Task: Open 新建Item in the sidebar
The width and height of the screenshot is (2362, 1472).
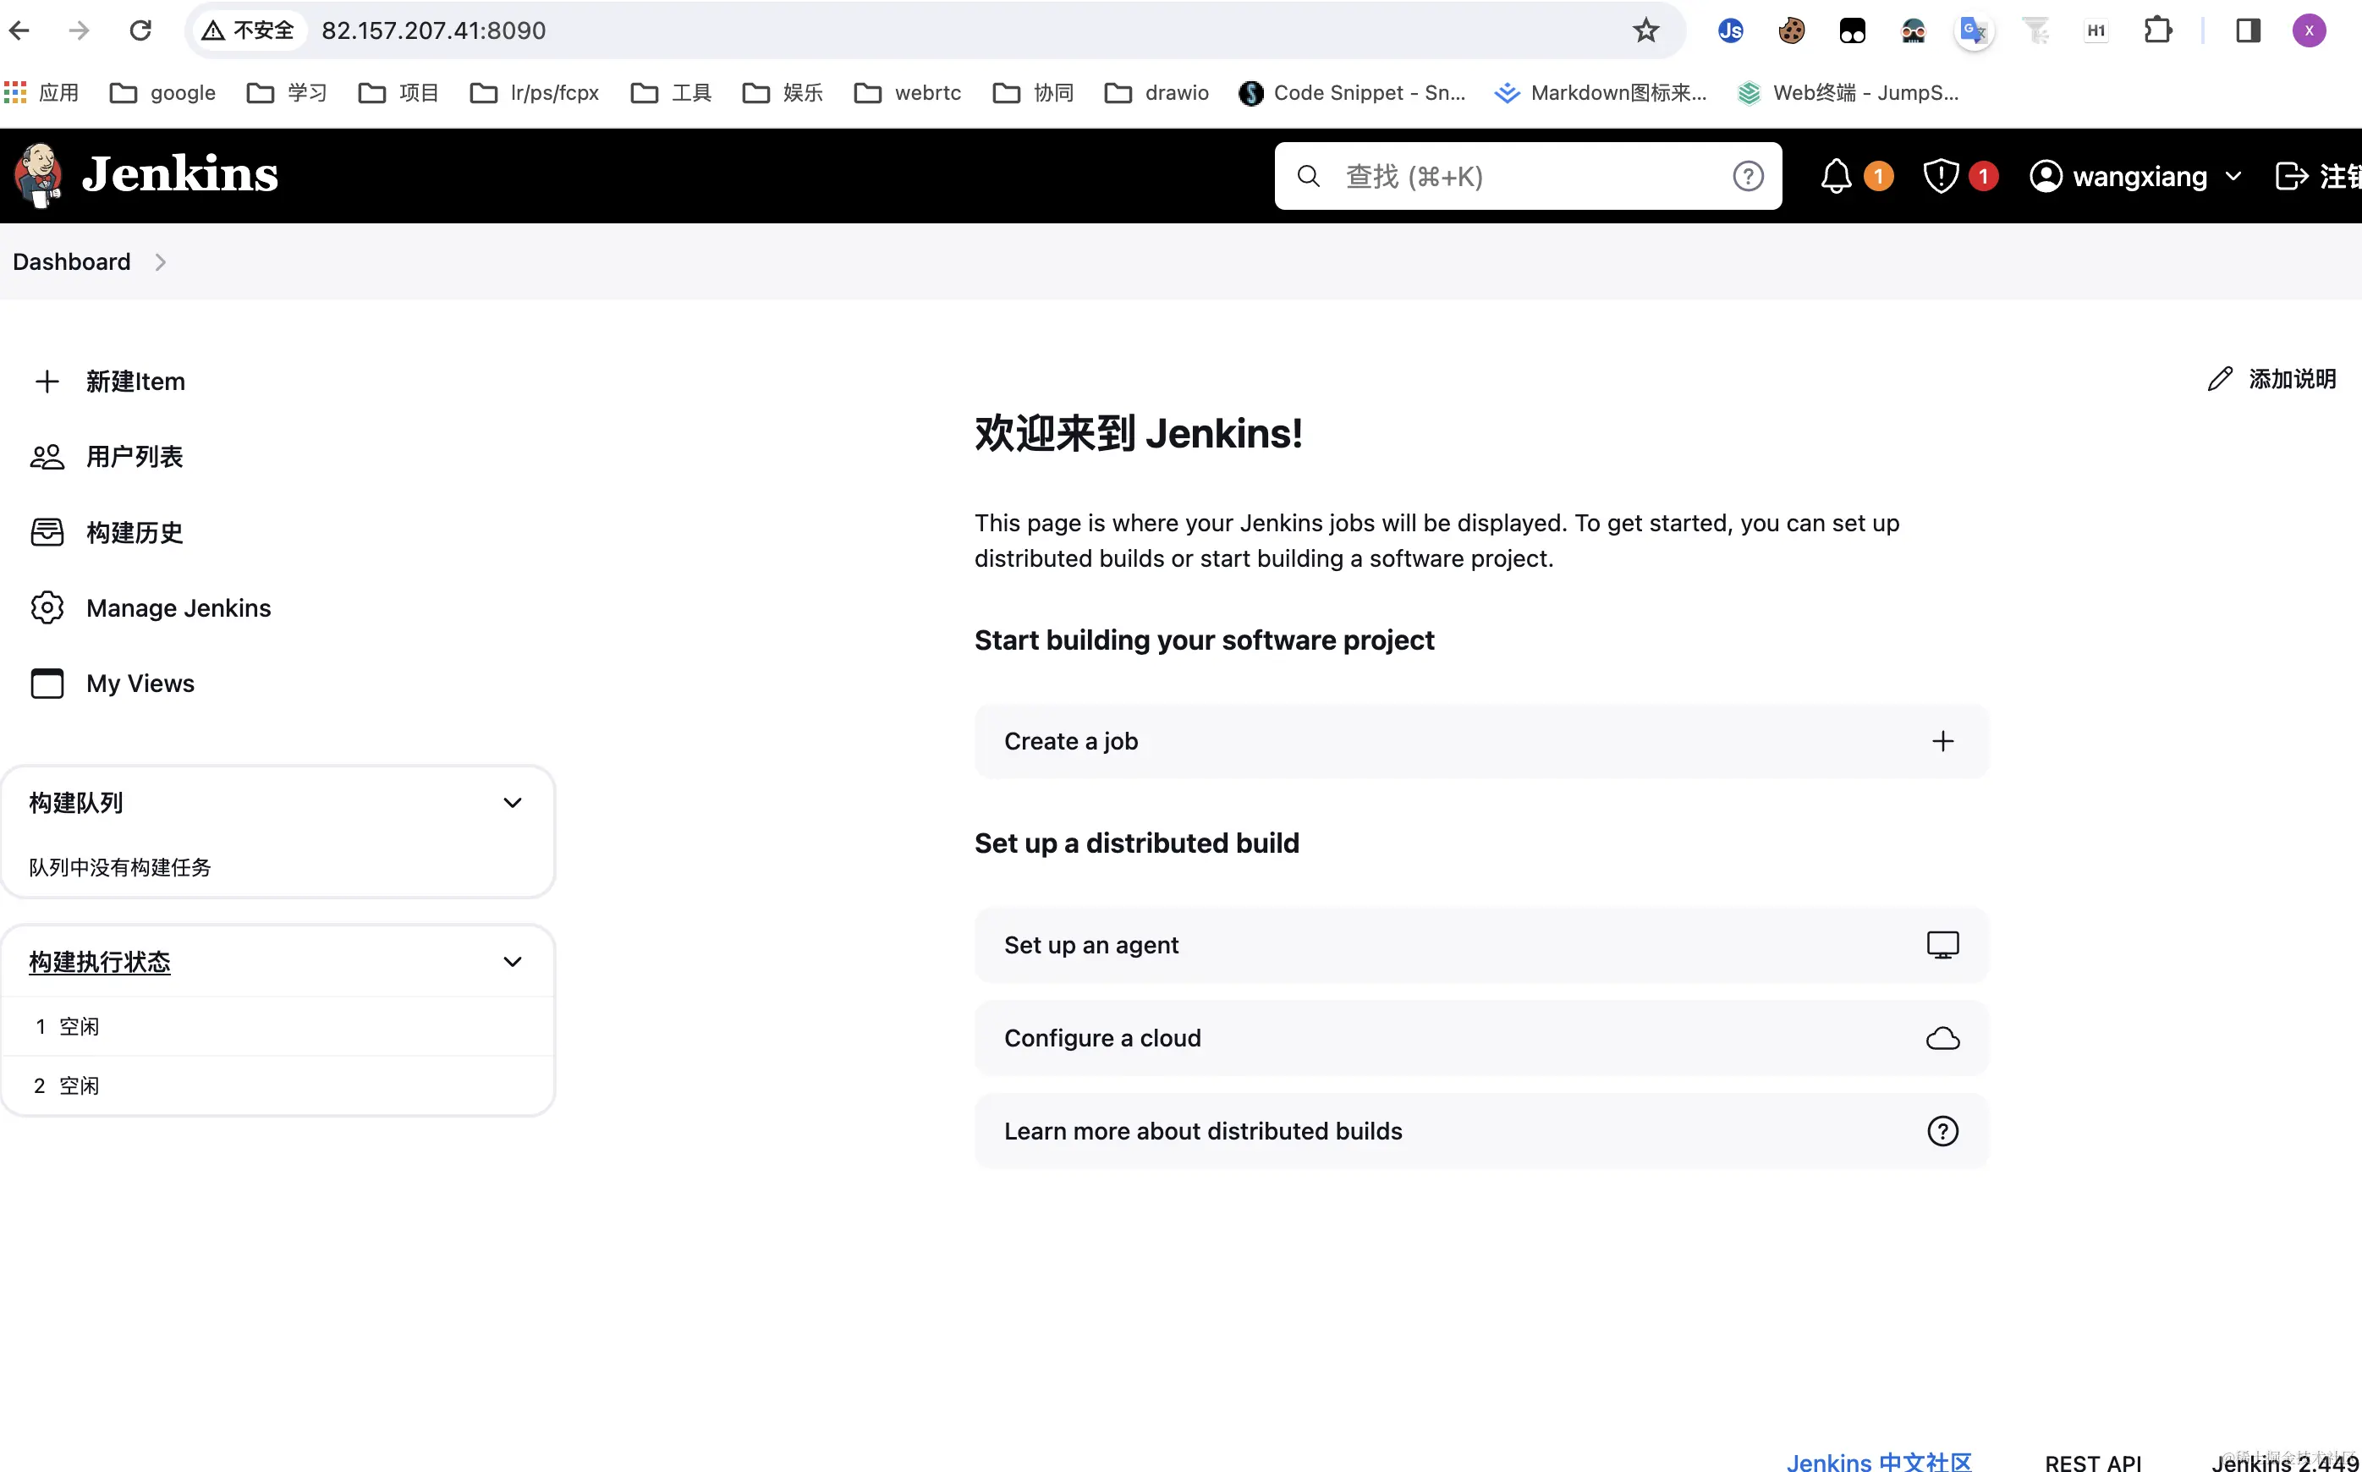Action: 109,381
